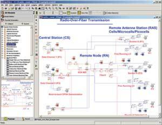Select Electrical Amplifiers in the model tree
Image resolution: width=162 pixels, height=125 pixels.
click(13, 56)
